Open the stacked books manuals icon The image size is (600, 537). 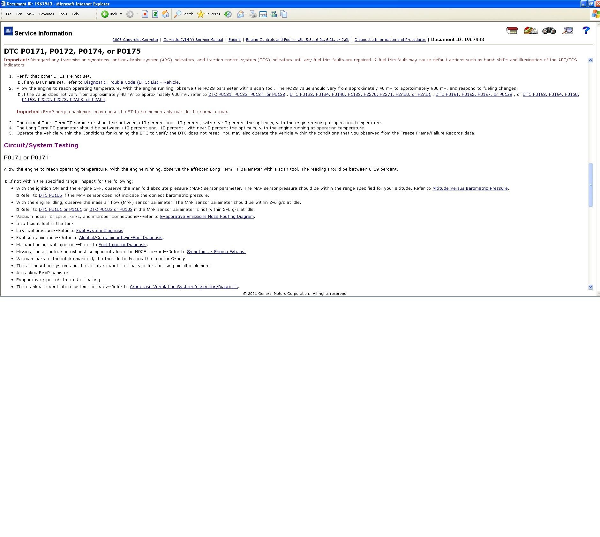click(x=530, y=31)
